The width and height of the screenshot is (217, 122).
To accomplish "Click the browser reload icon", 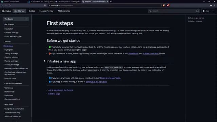I will [10, 5].
